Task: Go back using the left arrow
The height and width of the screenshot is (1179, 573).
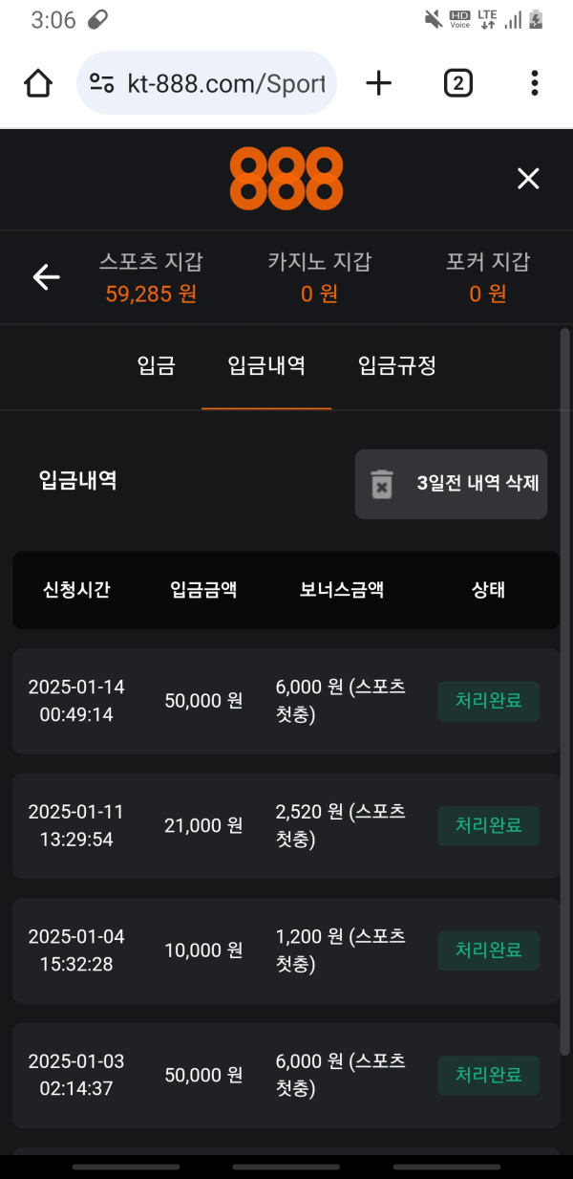Action: point(46,277)
